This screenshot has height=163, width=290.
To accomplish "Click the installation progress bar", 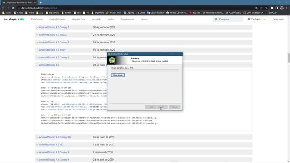I will (x=145, y=71).
